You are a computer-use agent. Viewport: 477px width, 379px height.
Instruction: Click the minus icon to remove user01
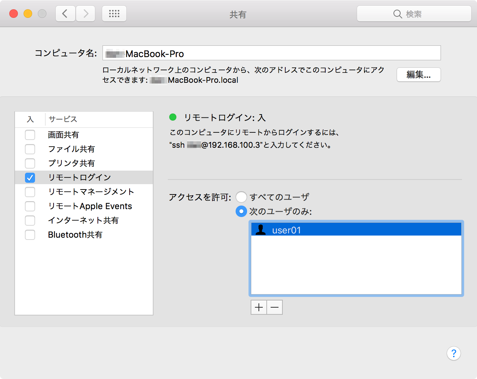pos(274,307)
